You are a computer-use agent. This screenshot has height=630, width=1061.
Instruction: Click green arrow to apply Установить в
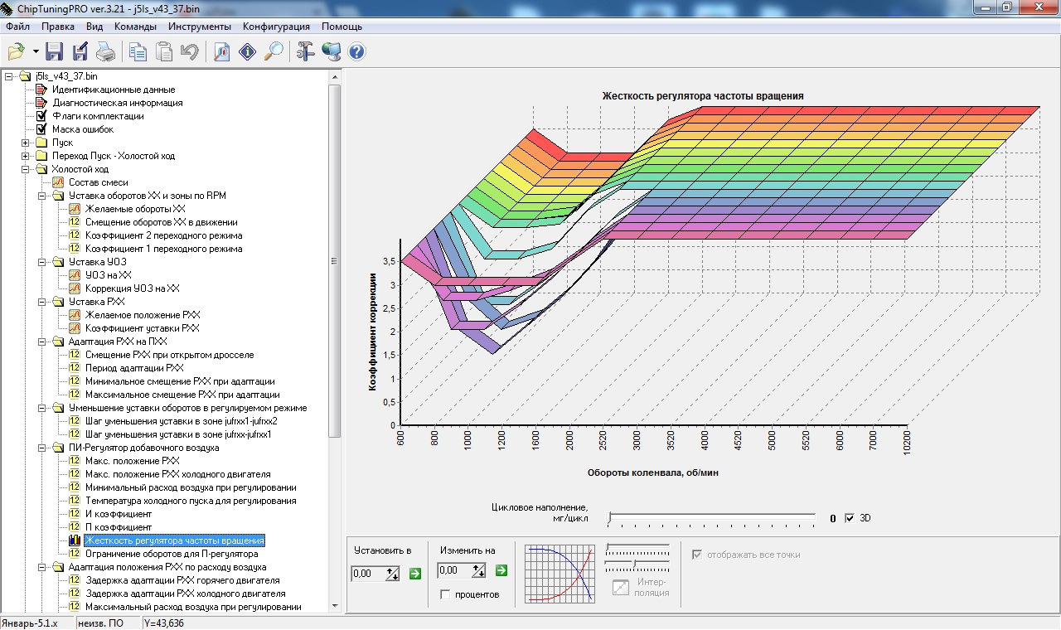click(x=414, y=572)
